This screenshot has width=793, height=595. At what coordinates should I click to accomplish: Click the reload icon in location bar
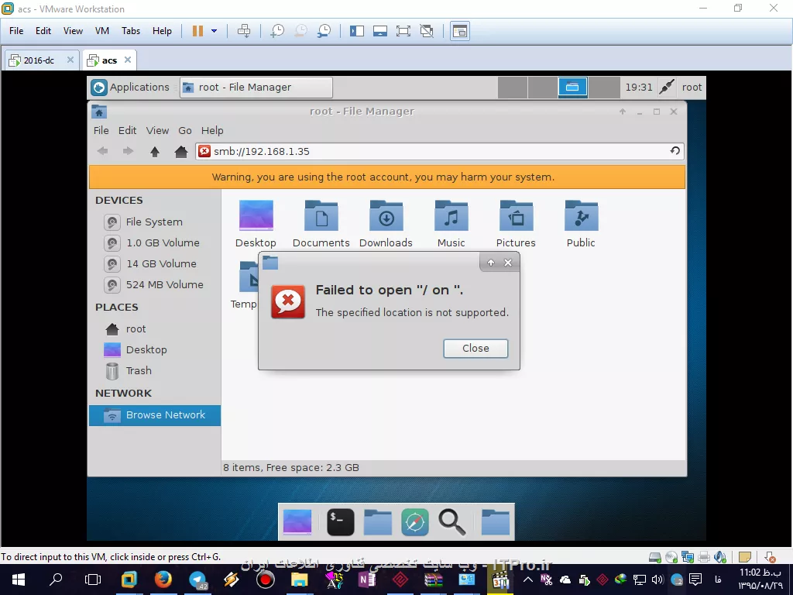pos(675,151)
